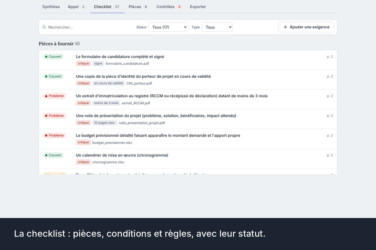Open 'Le formulaire de candidature complété et signé'
The width and height of the screenshot is (376, 250).
(120, 57)
